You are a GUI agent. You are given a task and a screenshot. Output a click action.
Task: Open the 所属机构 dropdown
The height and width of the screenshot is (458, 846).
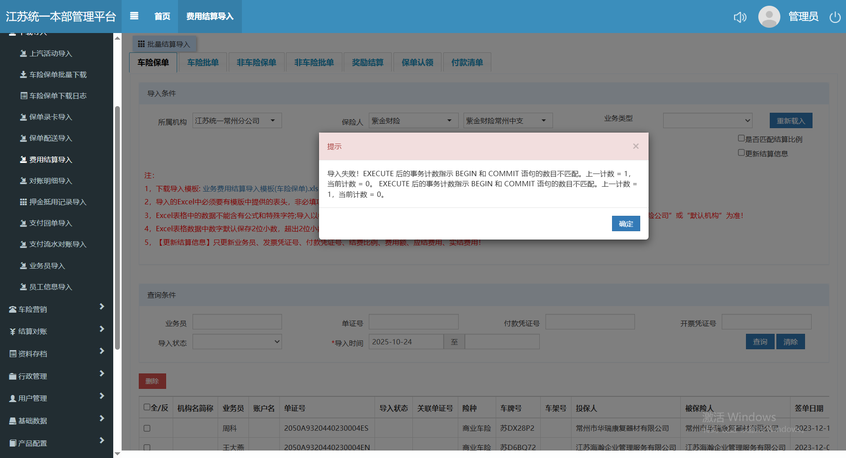pos(237,121)
